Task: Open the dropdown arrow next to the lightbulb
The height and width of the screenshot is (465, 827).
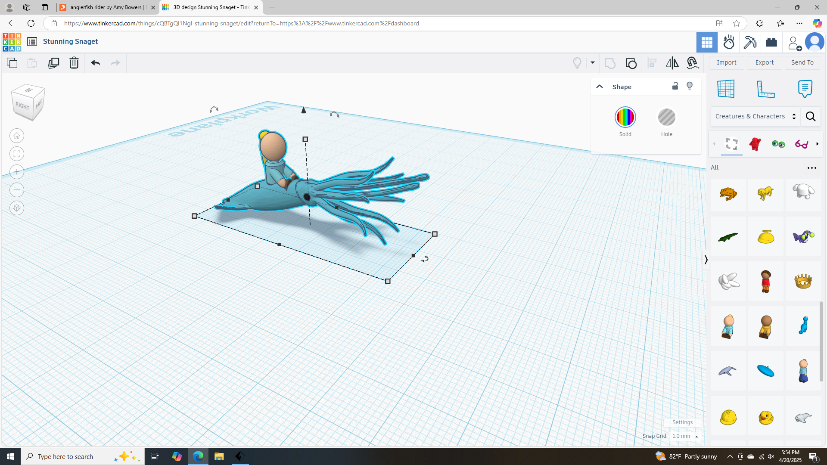Action: click(593, 63)
